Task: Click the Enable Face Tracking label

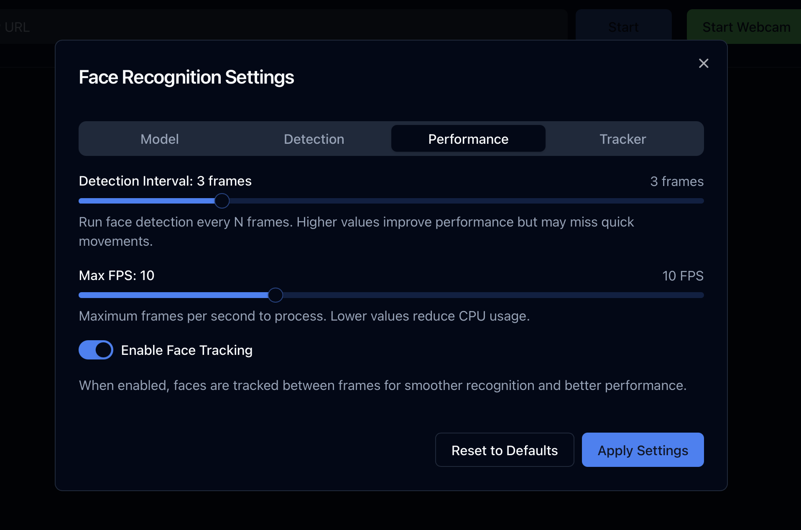Action: 186,350
